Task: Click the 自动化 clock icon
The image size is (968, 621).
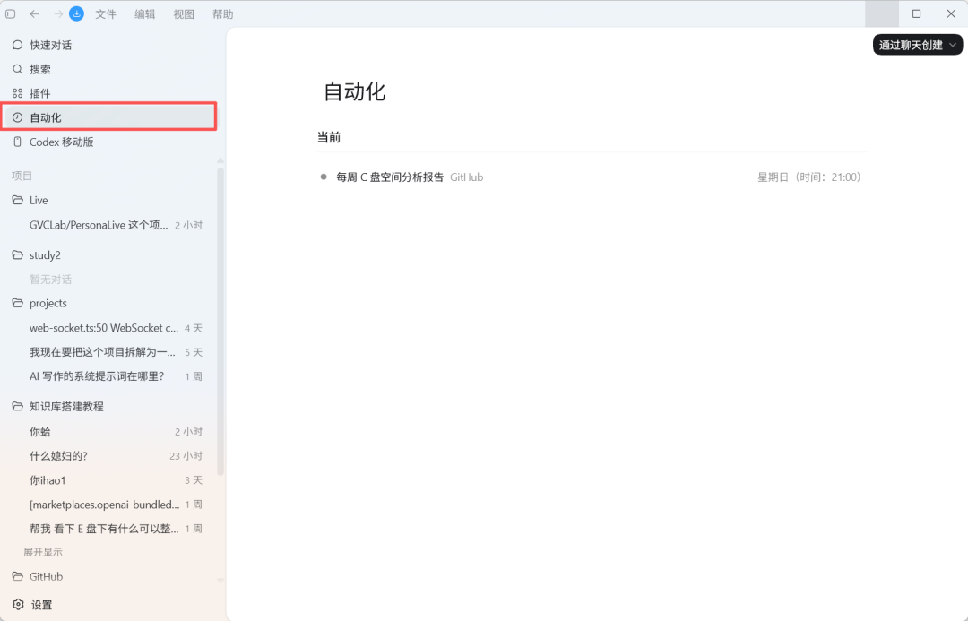Action: coord(17,117)
